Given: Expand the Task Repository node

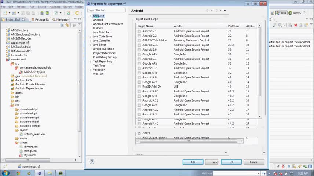Looking at the screenshot, I should [91, 62].
